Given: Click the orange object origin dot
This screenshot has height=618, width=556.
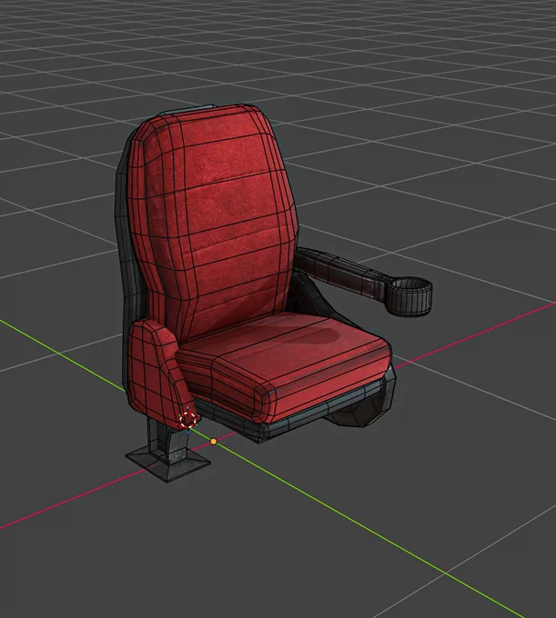Looking at the screenshot, I should coord(214,442).
